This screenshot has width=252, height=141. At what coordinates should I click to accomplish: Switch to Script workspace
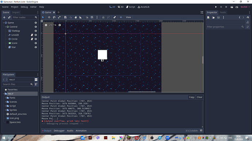[x=130, y=7]
